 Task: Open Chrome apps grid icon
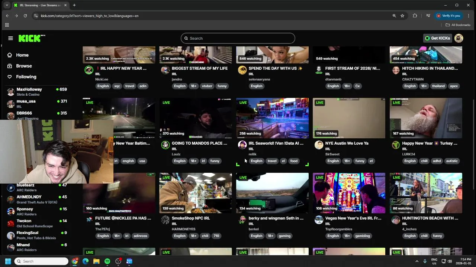[7, 25]
